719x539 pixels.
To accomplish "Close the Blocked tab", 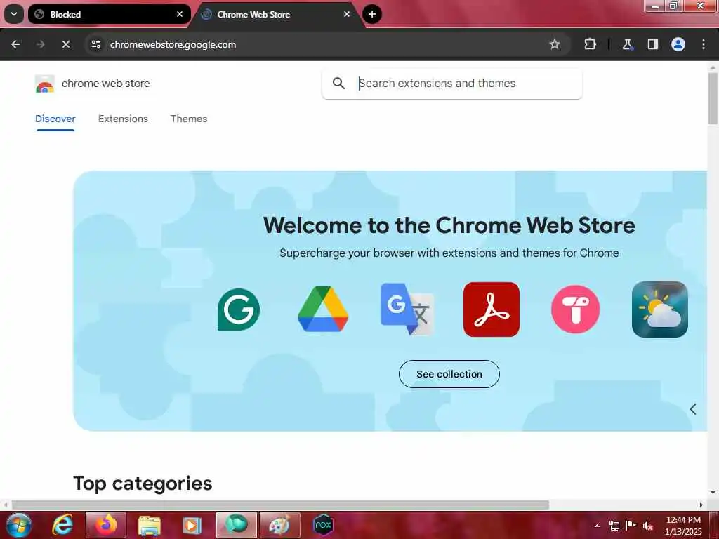I will (180, 14).
